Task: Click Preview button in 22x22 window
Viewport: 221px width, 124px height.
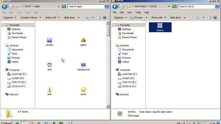Action: click(x=137, y=18)
